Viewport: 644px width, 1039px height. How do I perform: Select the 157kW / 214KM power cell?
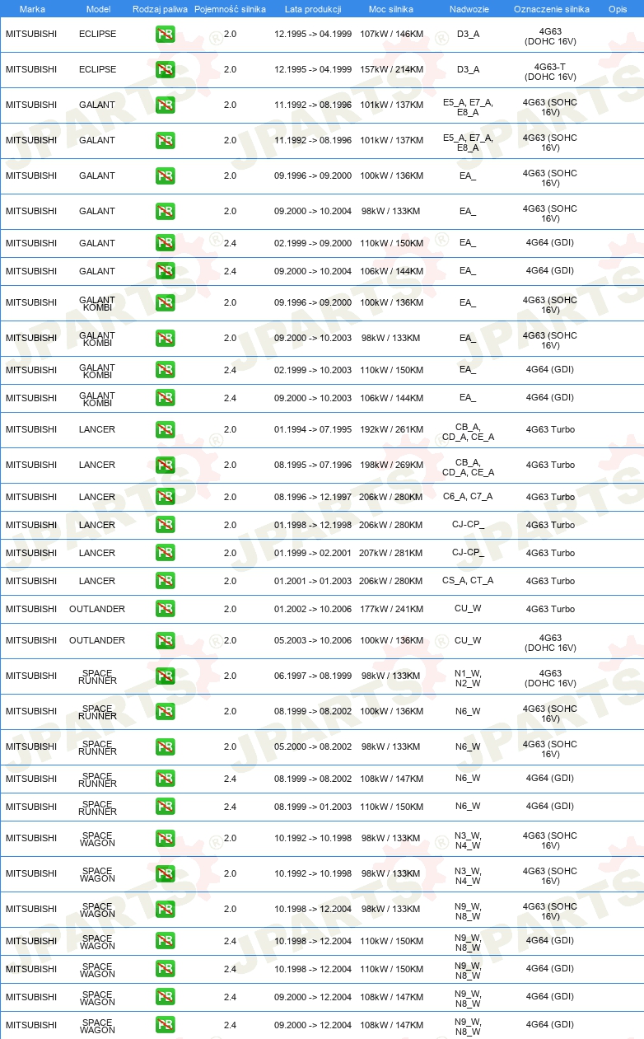click(x=392, y=69)
